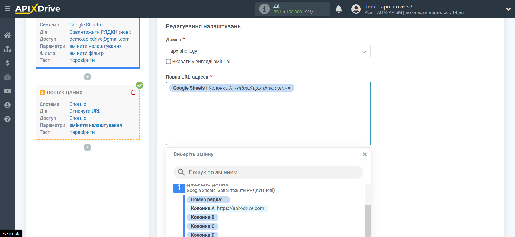Open the hamburger menu
Screen dimensions: 515x237
[x=7, y=9]
